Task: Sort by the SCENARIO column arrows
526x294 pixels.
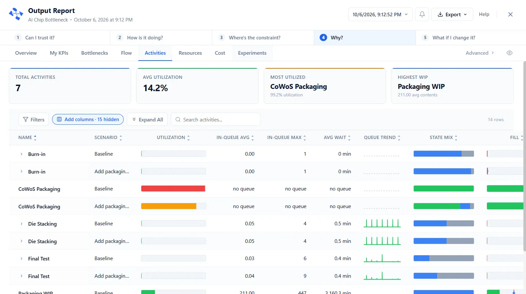Action: [x=121, y=138]
